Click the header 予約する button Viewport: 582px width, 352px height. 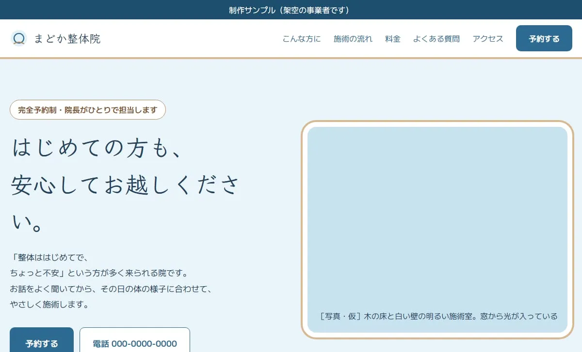pos(544,38)
